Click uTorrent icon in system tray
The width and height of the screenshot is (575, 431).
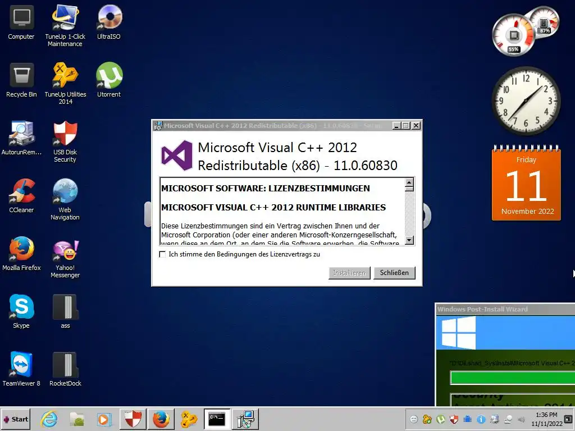441,419
